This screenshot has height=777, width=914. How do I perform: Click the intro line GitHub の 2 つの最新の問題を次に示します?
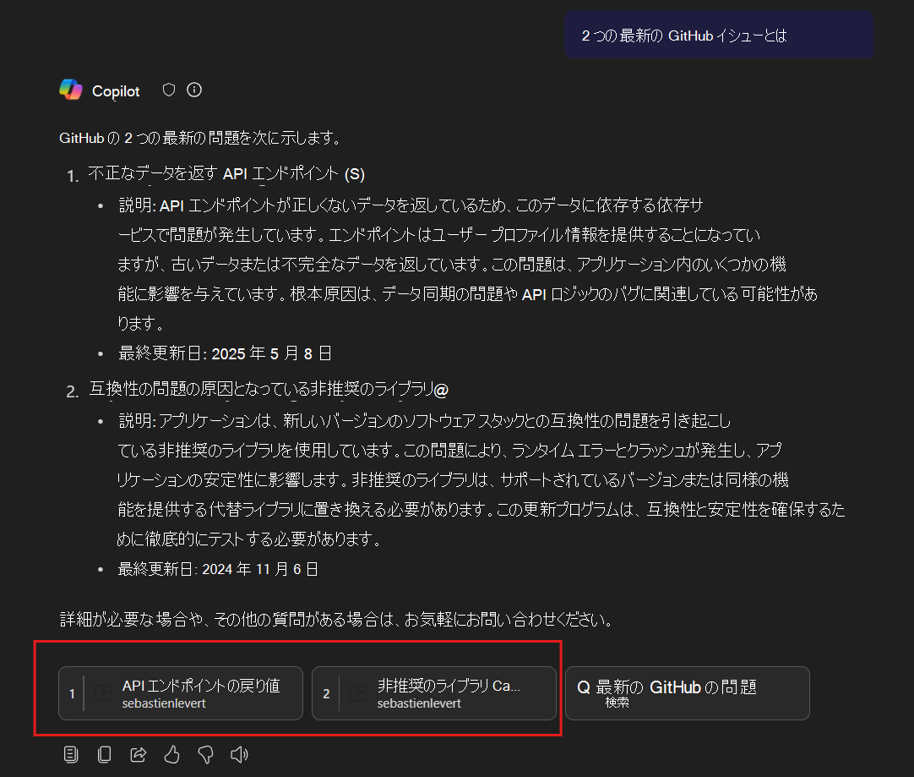coord(199,138)
